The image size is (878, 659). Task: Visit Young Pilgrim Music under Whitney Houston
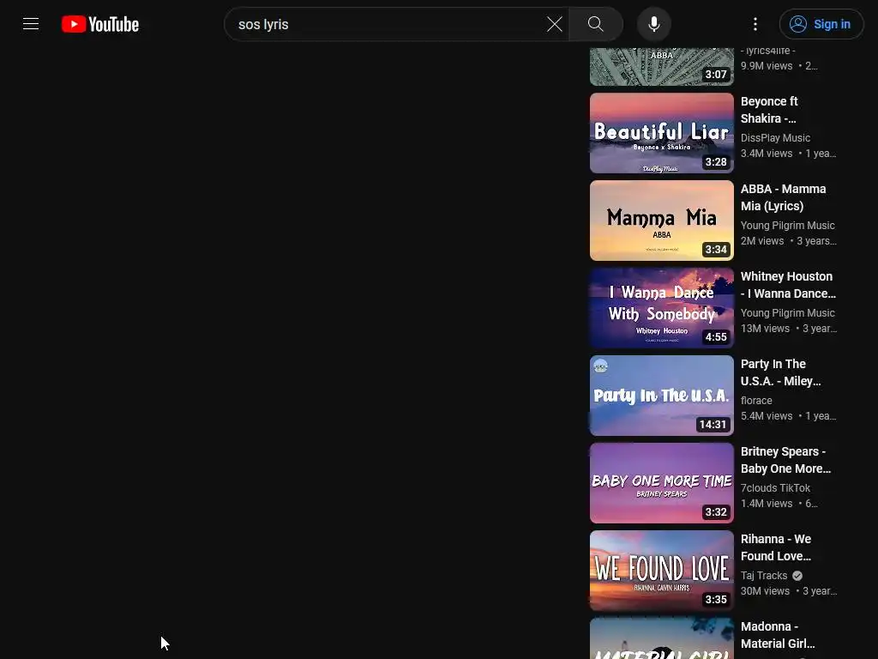click(787, 312)
